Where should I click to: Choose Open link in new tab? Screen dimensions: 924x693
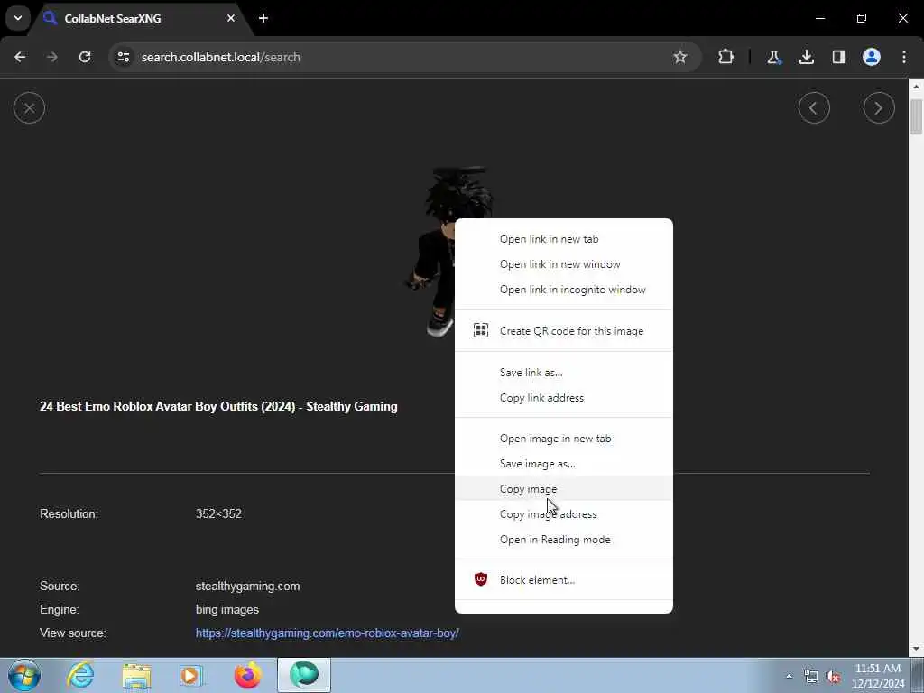pos(564,239)
